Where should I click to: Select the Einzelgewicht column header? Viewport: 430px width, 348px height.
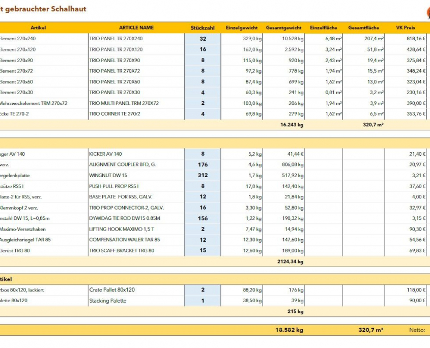(242, 27)
